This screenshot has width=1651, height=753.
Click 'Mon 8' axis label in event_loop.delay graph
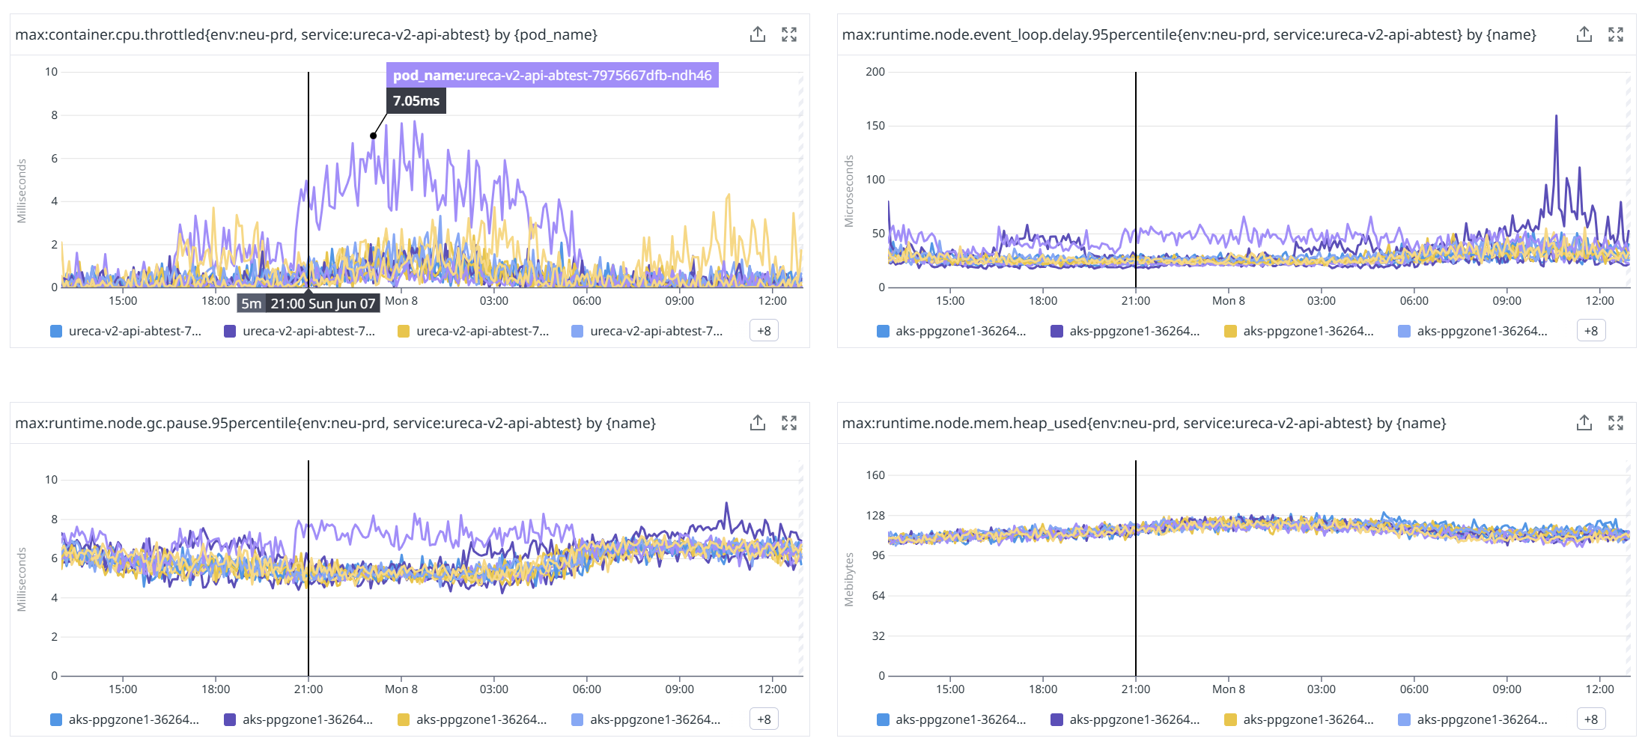point(1229,301)
